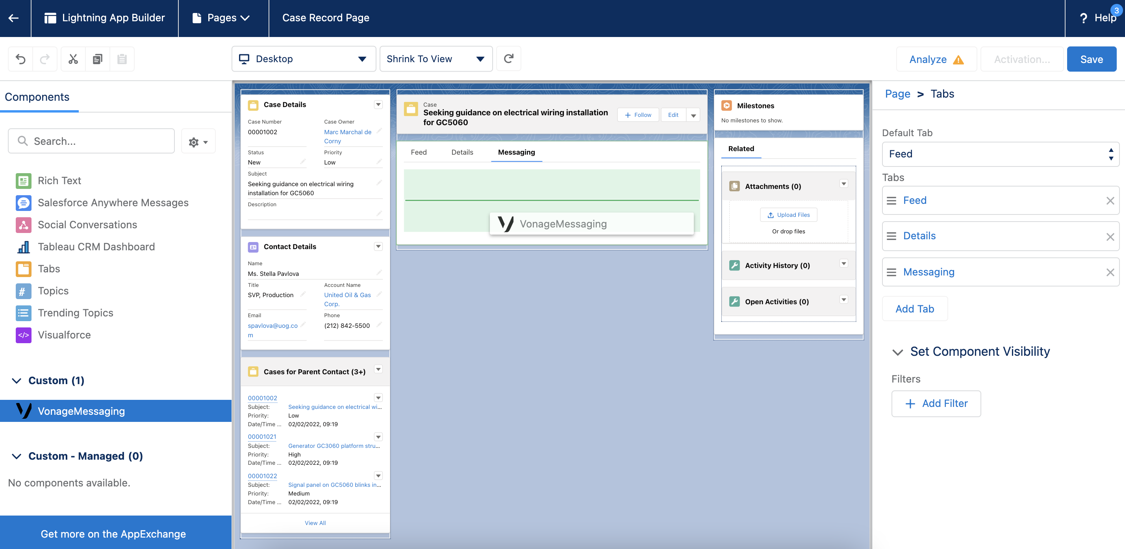
Task: Click the VonageMessaging custom component
Action: point(116,411)
